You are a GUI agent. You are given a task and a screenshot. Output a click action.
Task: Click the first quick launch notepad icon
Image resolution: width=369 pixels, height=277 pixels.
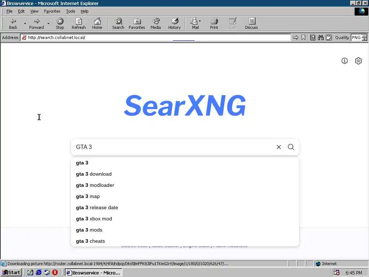click(30, 273)
